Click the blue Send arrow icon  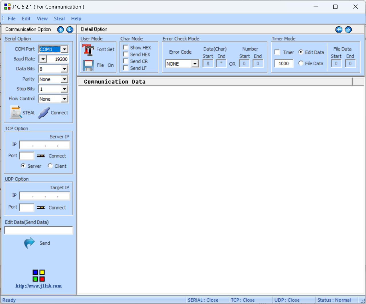tap(29, 243)
